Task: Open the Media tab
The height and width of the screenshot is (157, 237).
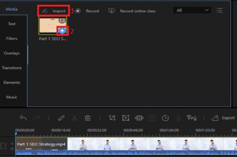Action: click(12, 9)
